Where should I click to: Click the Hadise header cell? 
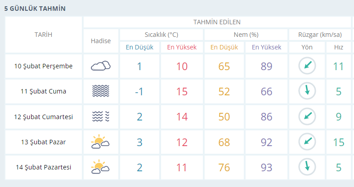pyautogui.click(x=101, y=41)
